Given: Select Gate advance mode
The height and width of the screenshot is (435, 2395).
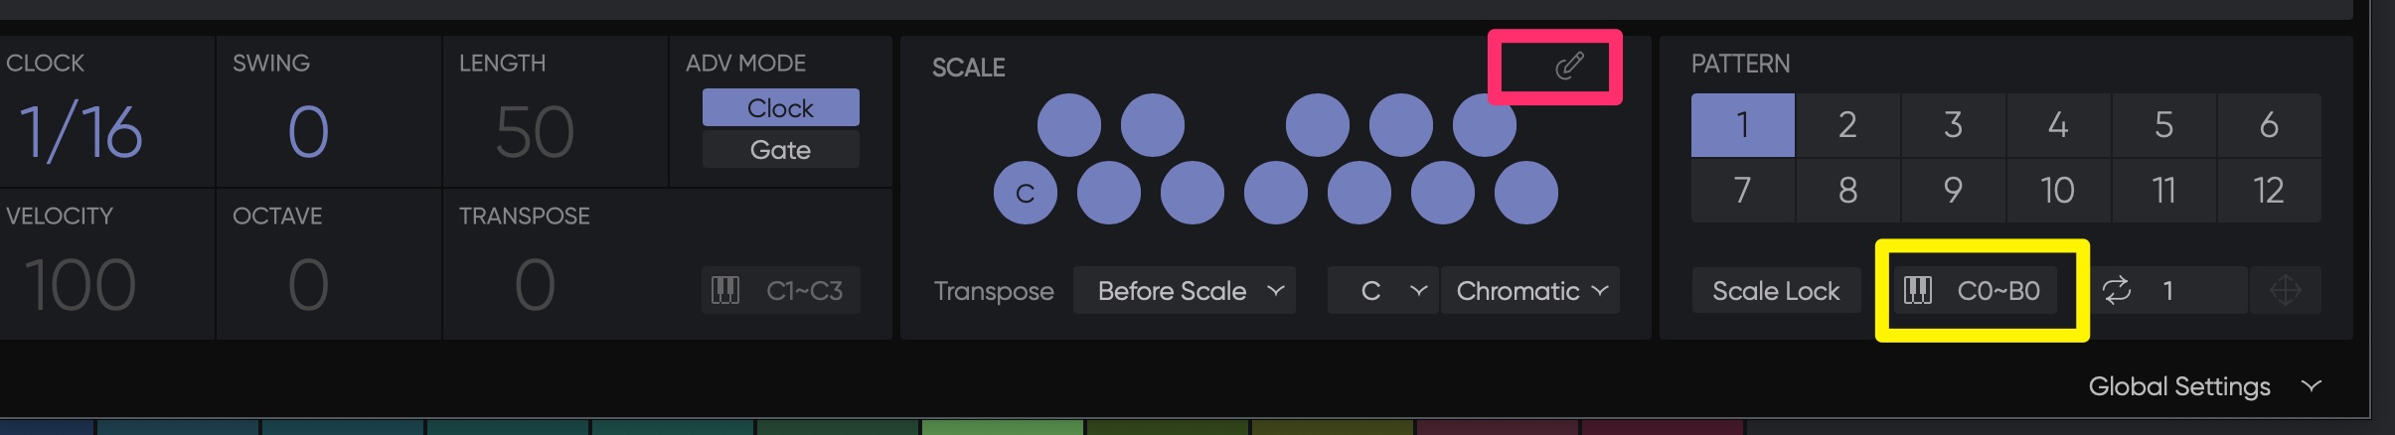Looking at the screenshot, I should pyautogui.click(x=780, y=150).
